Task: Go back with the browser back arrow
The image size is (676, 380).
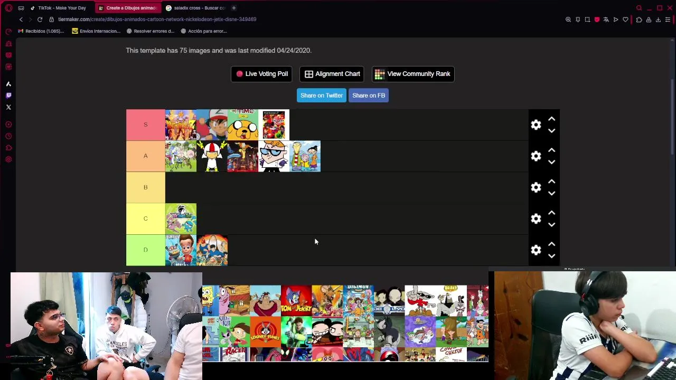Action: point(21,20)
